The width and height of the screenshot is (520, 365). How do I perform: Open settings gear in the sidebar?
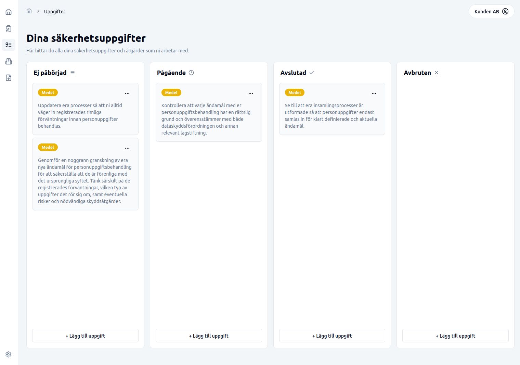pyautogui.click(x=9, y=354)
